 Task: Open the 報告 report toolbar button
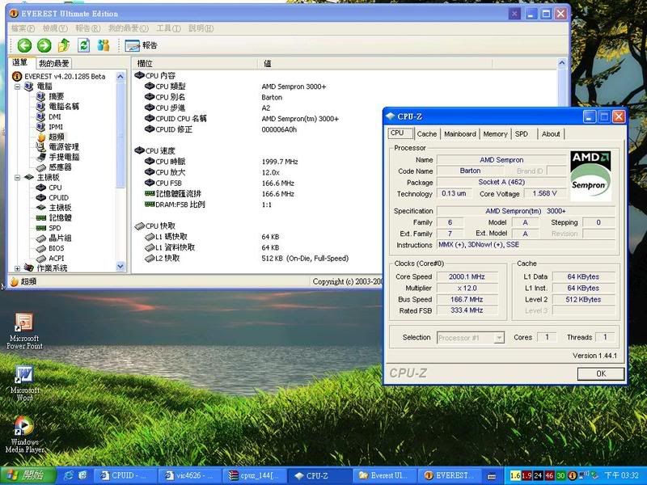pyautogui.click(x=142, y=45)
